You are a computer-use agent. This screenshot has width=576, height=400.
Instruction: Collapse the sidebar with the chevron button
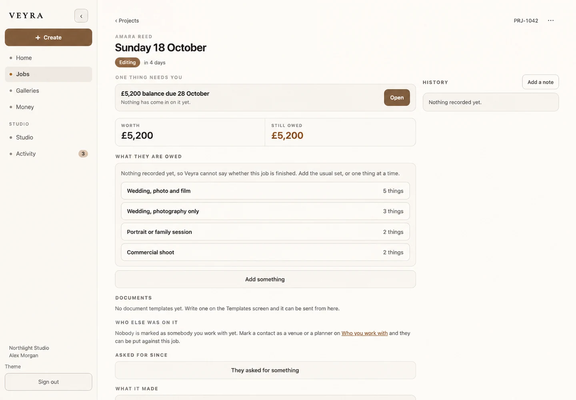pos(81,16)
